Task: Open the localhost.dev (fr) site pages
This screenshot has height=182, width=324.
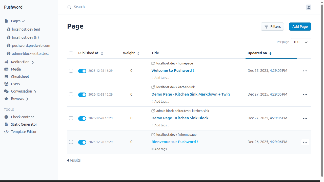Action: [26, 37]
